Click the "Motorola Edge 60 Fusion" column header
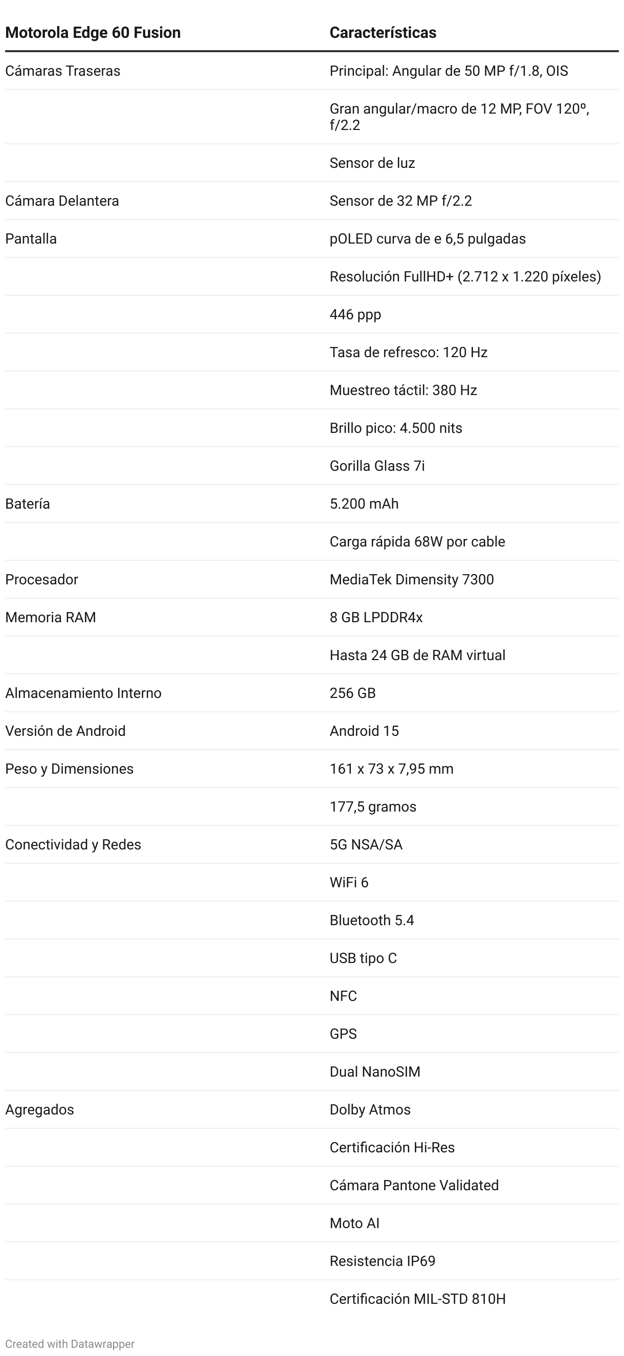This screenshot has height=1356, width=624. pyautogui.click(x=93, y=33)
